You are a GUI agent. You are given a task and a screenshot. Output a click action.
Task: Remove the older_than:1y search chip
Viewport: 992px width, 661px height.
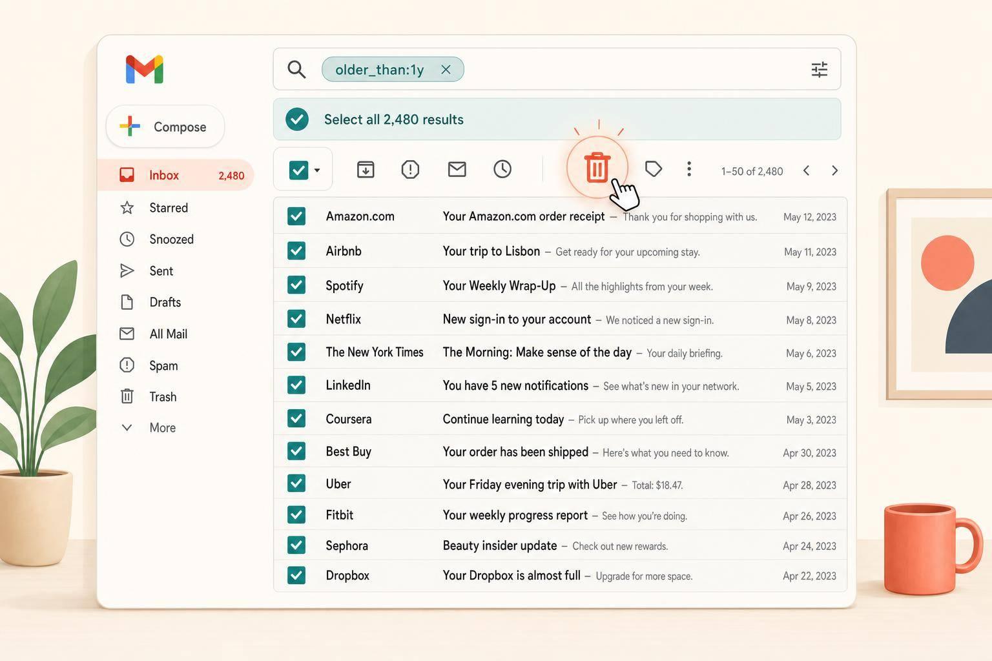click(446, 69)
